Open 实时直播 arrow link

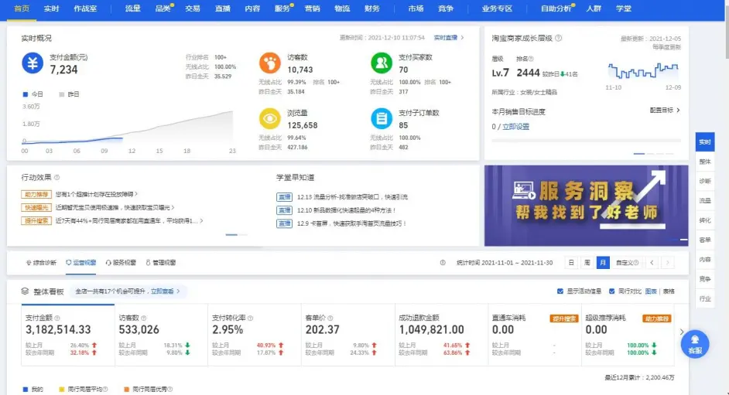pos(449,38)
